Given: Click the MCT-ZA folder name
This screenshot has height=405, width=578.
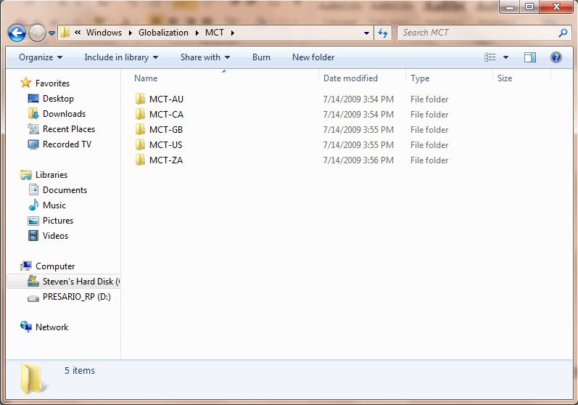Looking at the screenshot, I should tap(166, 160).
